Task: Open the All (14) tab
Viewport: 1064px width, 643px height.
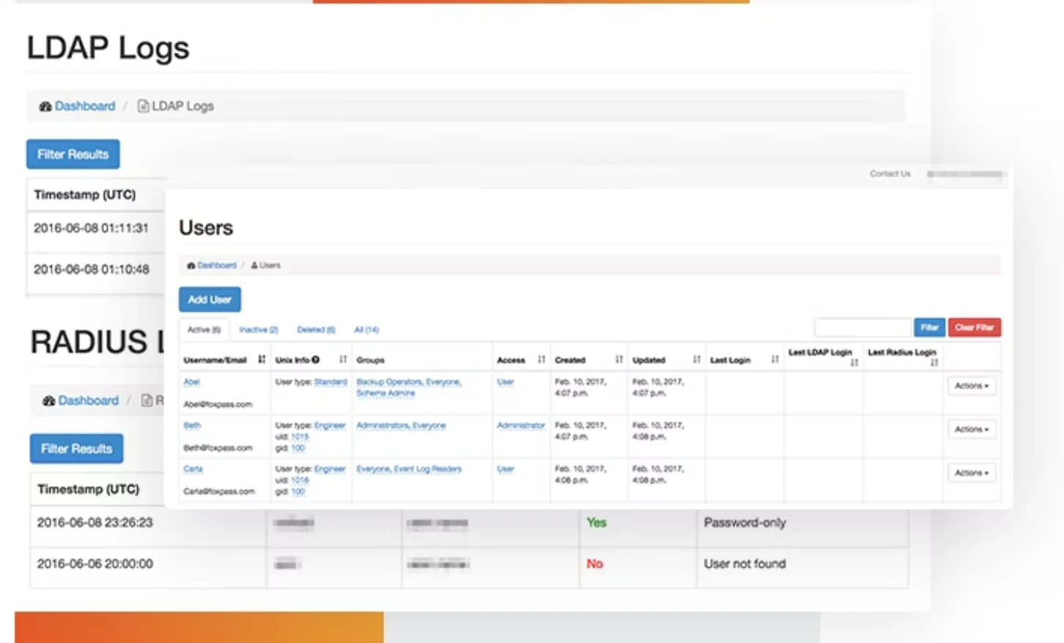Action: (x=366, y=330)
